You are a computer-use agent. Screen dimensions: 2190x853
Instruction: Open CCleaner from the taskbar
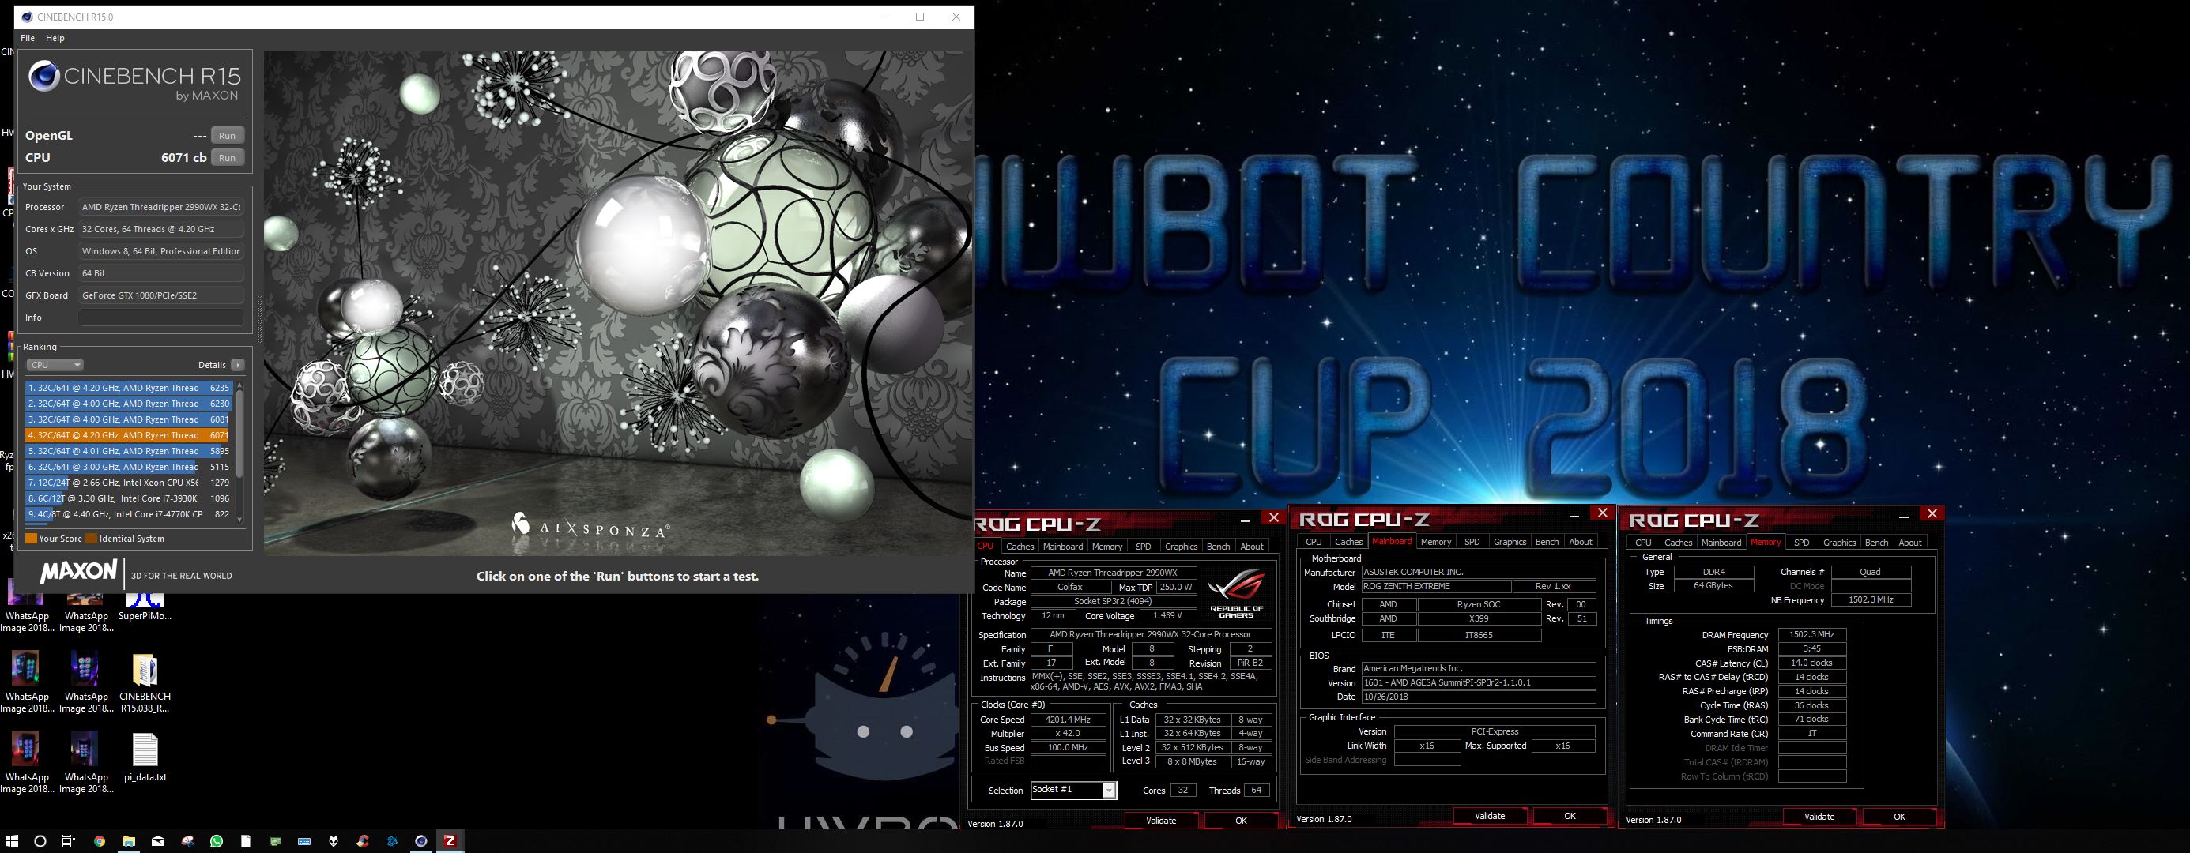coord(363,841)
